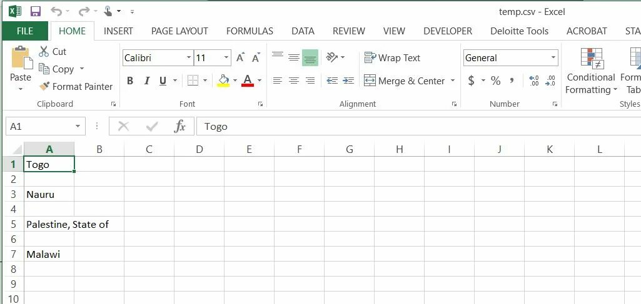Open the Merge & Center dropdown arrow
The image size is (641, 304).
453,81
